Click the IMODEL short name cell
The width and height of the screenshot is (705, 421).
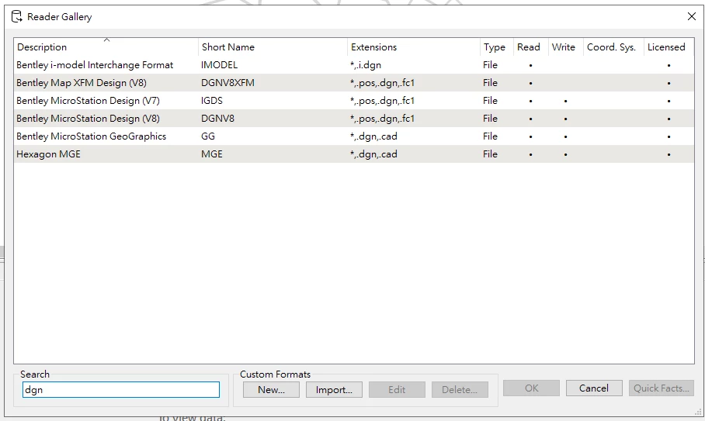[219, 65]
